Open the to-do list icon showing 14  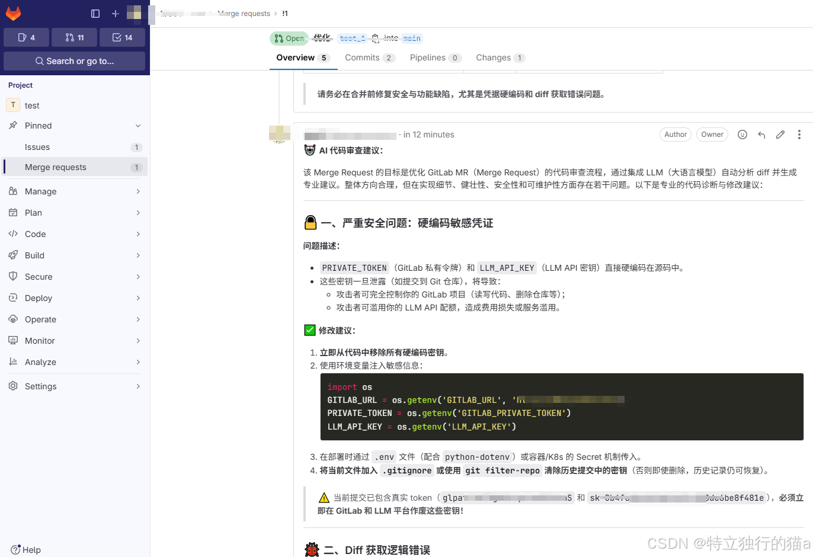(x=122, y=37)
